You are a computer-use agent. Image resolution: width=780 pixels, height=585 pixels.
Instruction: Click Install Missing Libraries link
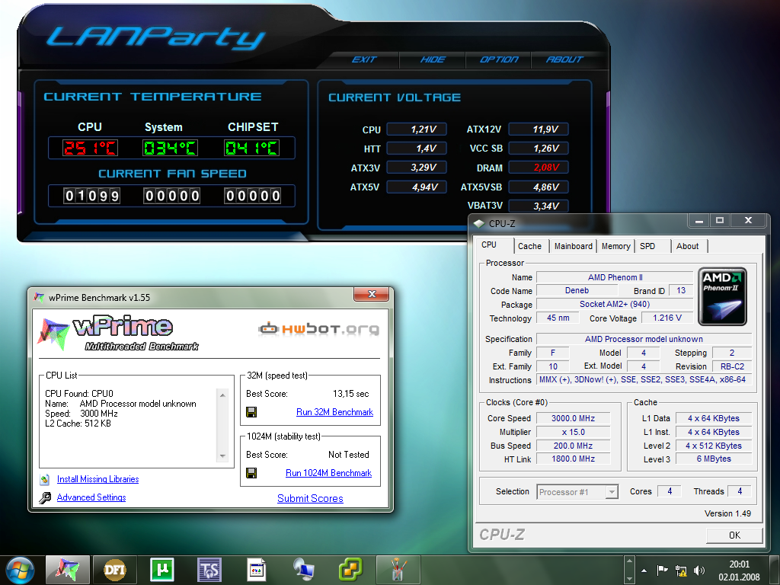pyautogui.click(x=97, y=479)
